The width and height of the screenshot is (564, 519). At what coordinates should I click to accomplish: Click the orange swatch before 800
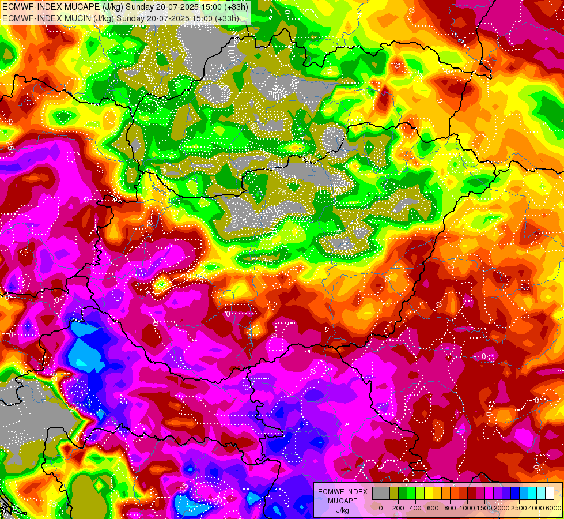[446, 494]
